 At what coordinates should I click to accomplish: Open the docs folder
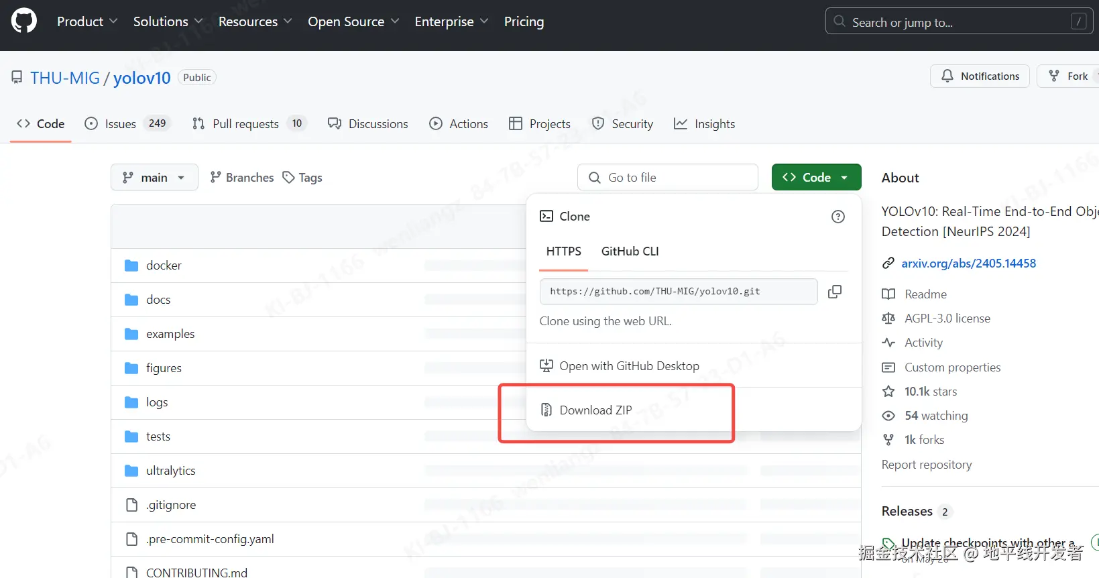(158, 300)
